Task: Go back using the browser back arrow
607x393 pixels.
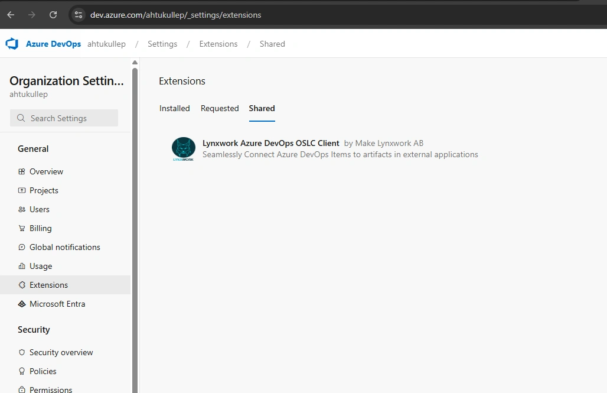Action: coord(11,15)
